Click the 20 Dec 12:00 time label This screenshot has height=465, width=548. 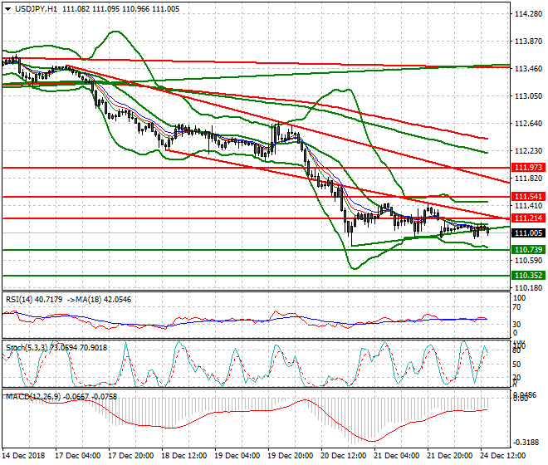click(343, 456)
